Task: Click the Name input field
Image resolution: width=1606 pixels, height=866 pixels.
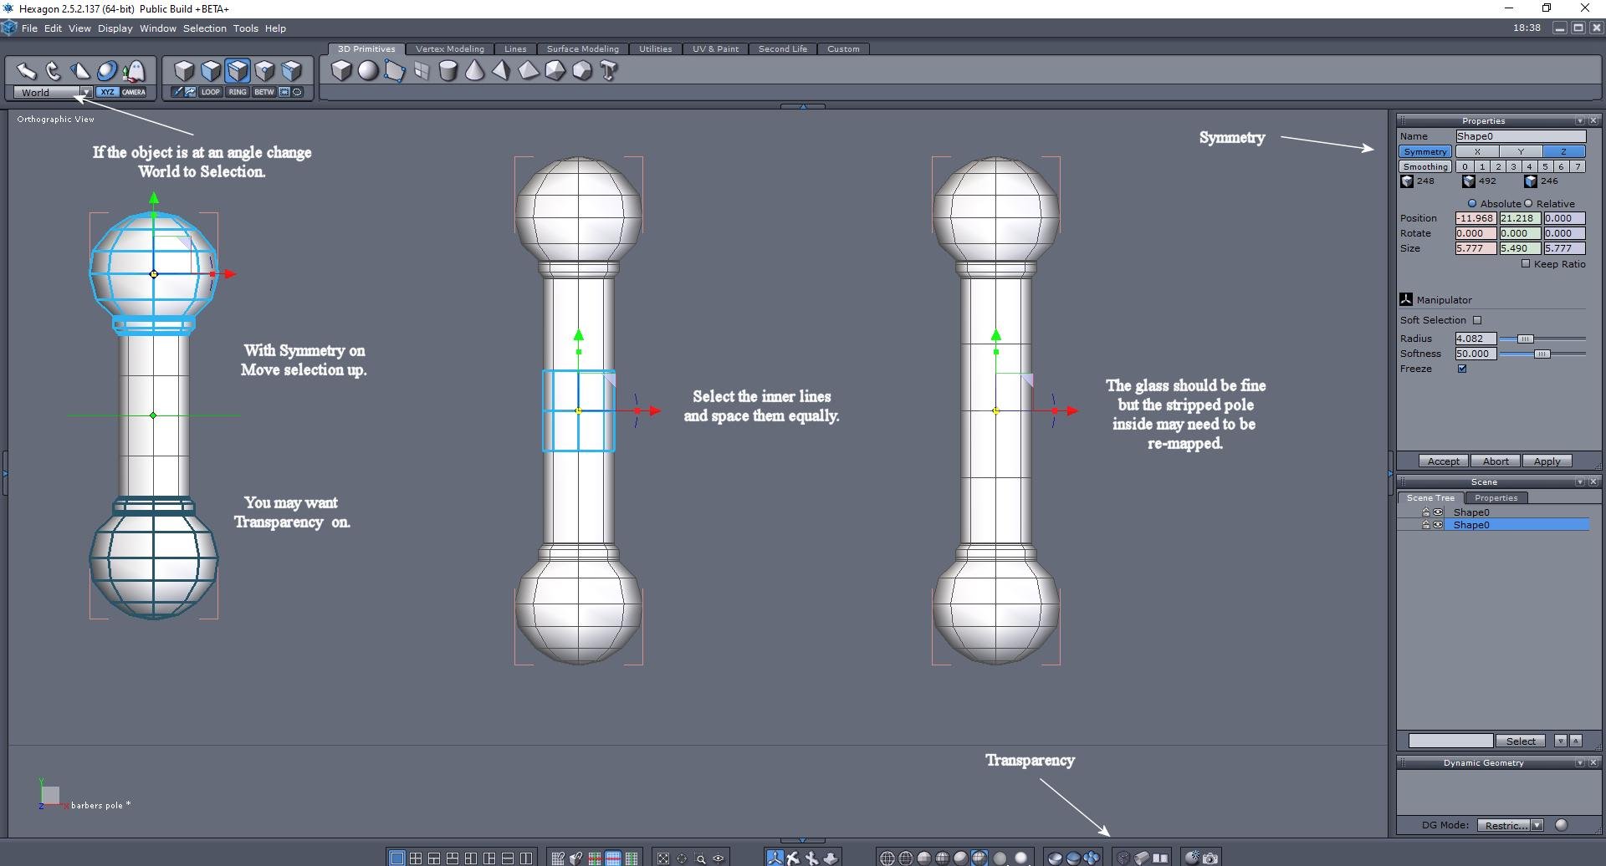Action: tap(1521, 136)
